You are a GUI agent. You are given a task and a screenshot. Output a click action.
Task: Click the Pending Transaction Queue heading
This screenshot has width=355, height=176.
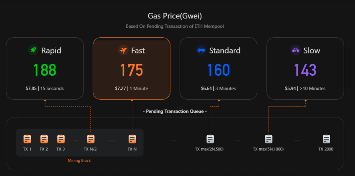(175, 111)
